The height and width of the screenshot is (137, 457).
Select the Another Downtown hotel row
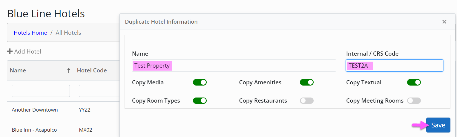point(63,110)
